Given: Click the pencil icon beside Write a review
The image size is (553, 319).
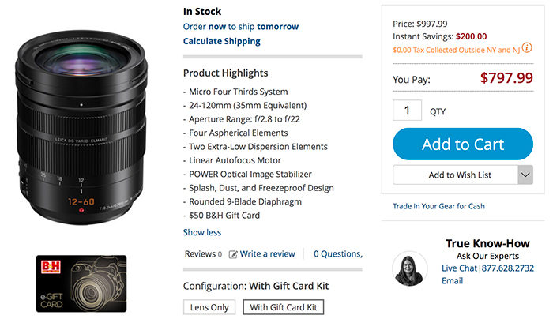Looking at the screenshot, I should coord(233,254).
